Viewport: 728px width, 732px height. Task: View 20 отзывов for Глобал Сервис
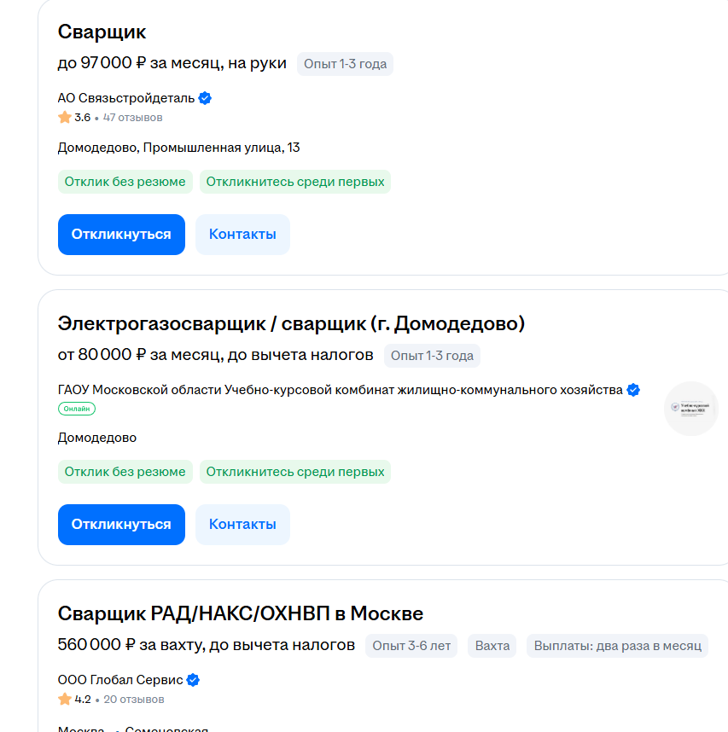click(134, 700)
